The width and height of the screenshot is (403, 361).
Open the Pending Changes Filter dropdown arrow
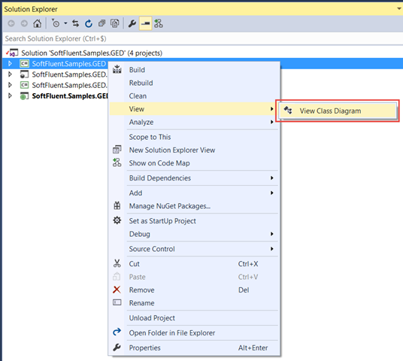pyautogui.click(x=65, y=23)
